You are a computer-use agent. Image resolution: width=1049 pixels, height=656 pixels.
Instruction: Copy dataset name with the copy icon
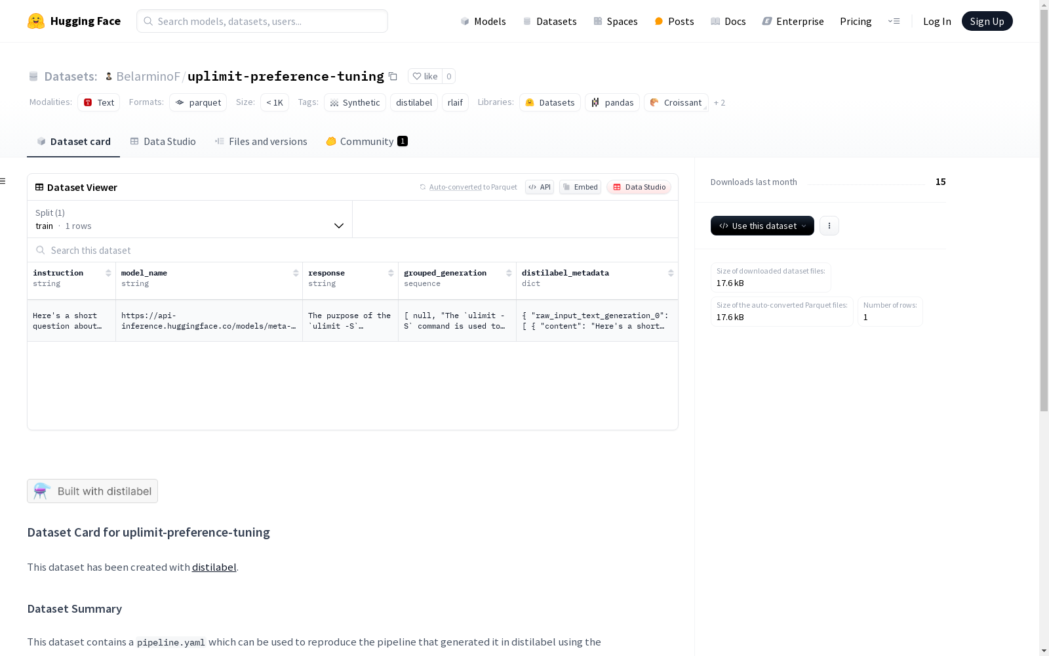(393, 76)
